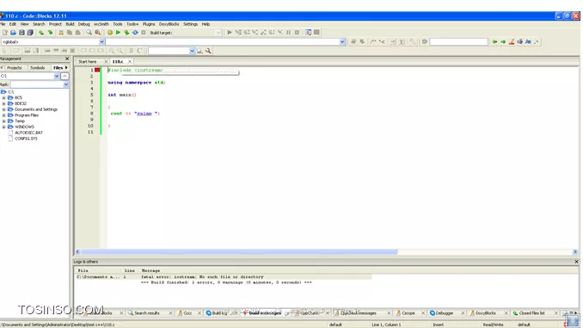This screenshot has width=583, height=328.
Task: Open the File menu
Action: pos(3,24)
